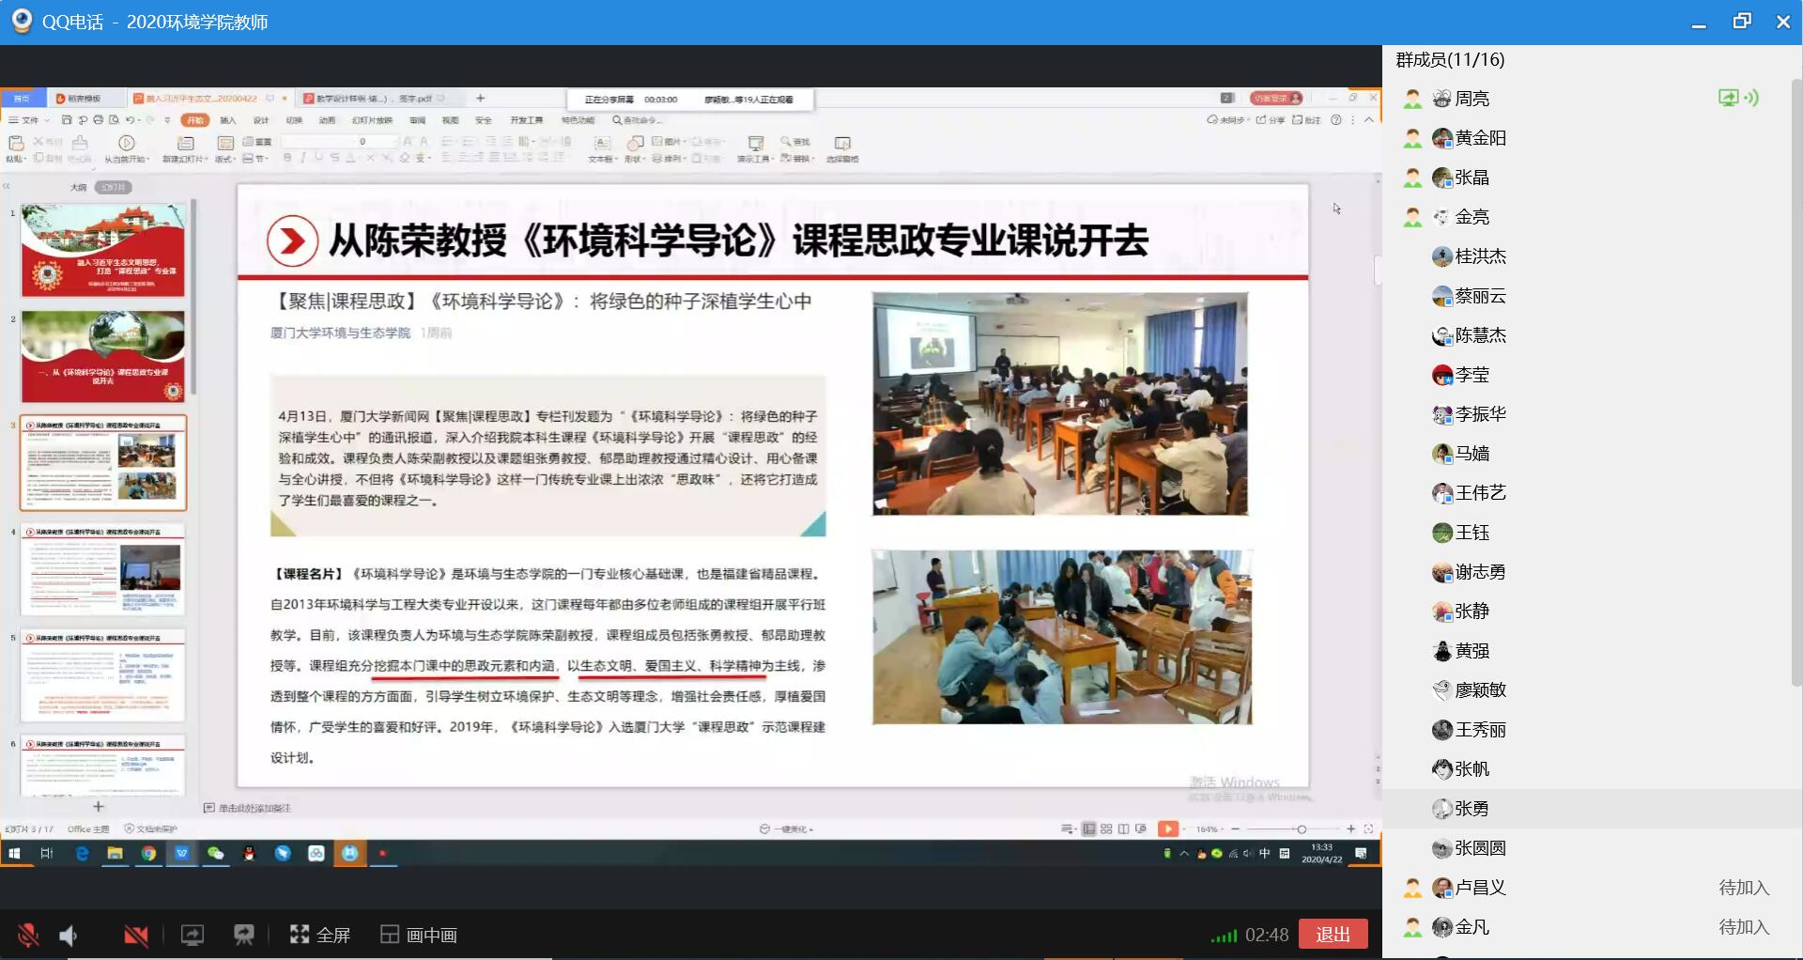Click the 粘贴 paste icon in ribbon
The width and height of the screenshot is (1803, 960).
click(16, 144)
